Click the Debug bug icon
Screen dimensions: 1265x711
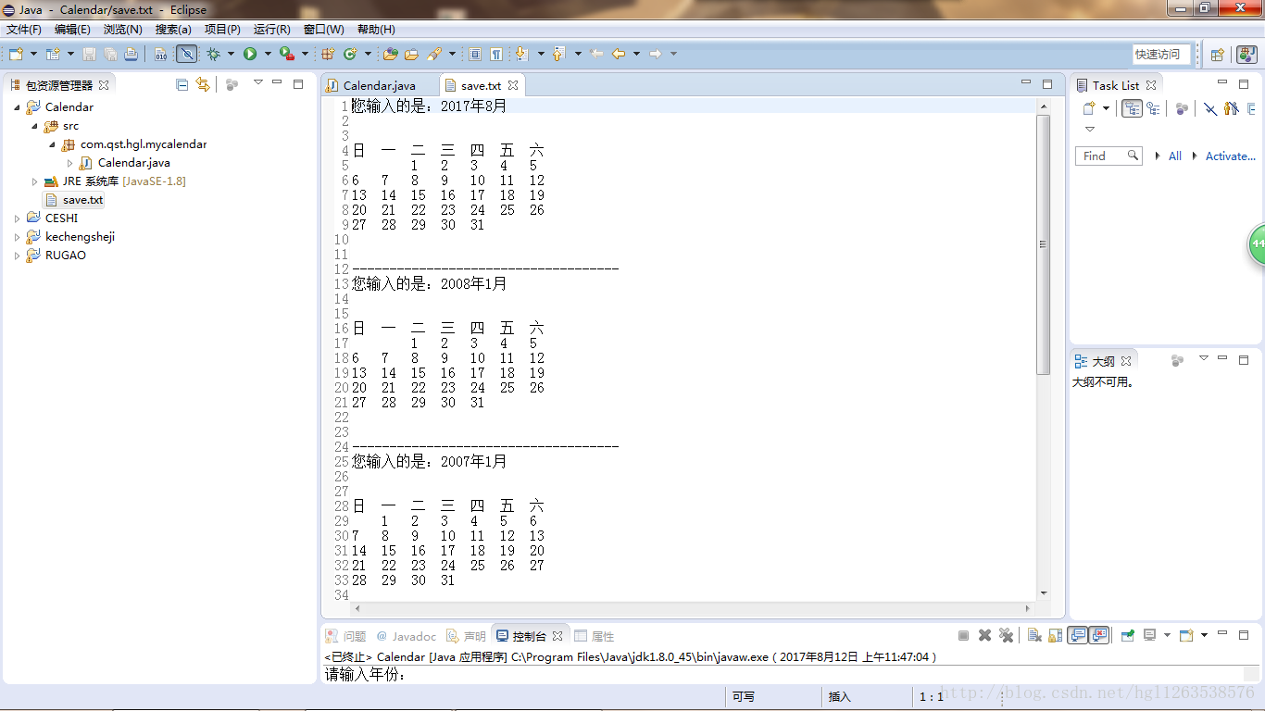(213, 54)
